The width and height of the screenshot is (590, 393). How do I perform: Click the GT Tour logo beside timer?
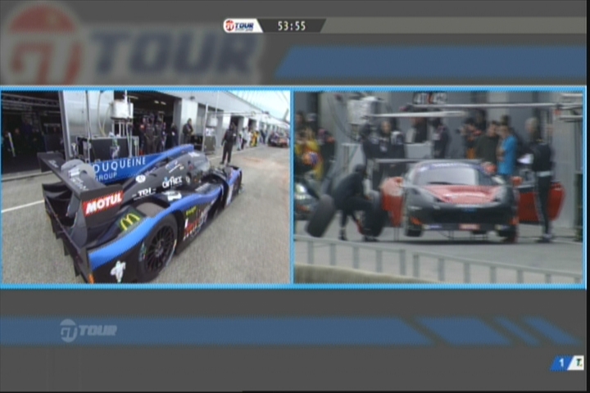click(240, 26)
